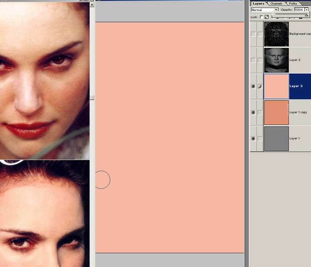
Task: Click the Opacity slider triangle handle
Action: coord(306,15)
